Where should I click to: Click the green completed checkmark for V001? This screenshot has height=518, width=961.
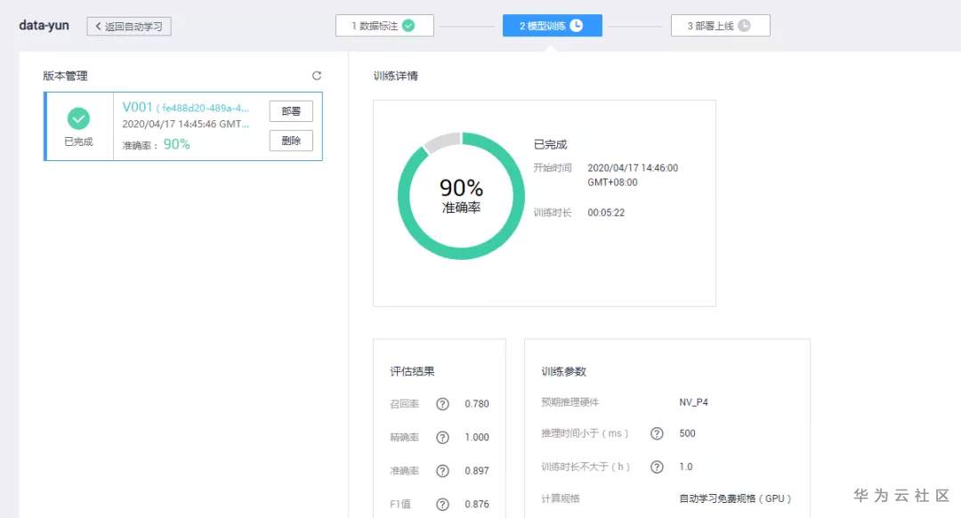(x=78, y=118)
